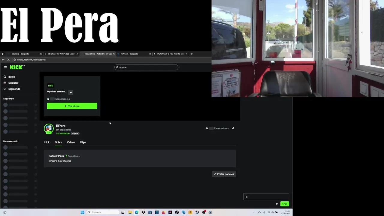
Task: Go to Inicio in the sidebar
Action: [9, 77]
